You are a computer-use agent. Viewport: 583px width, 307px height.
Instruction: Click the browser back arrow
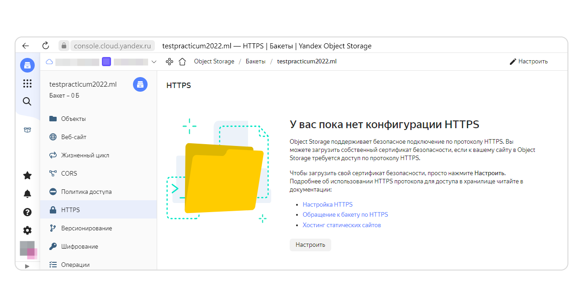pyautogui.click(x=26, y=46)
